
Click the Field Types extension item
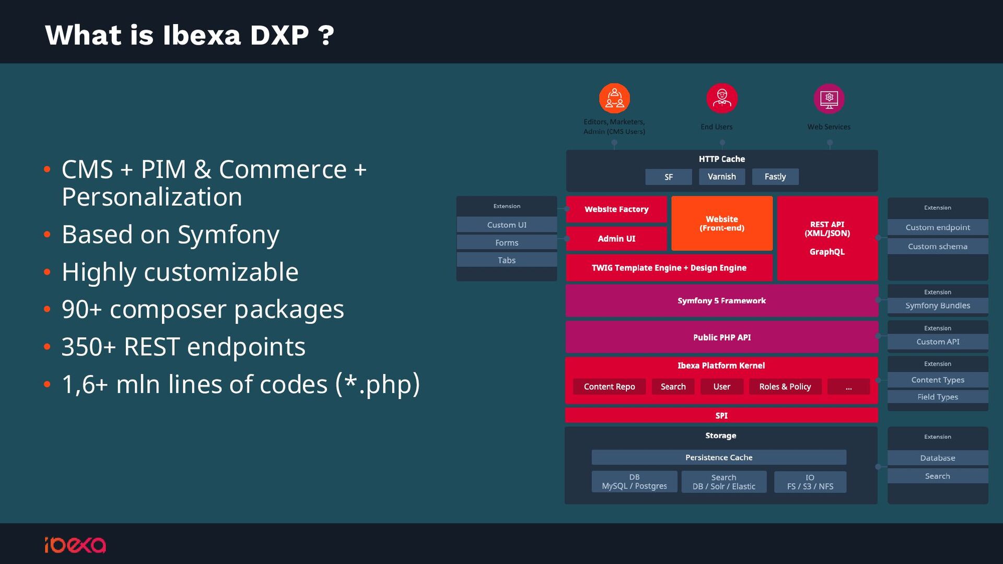click(938, 397)
